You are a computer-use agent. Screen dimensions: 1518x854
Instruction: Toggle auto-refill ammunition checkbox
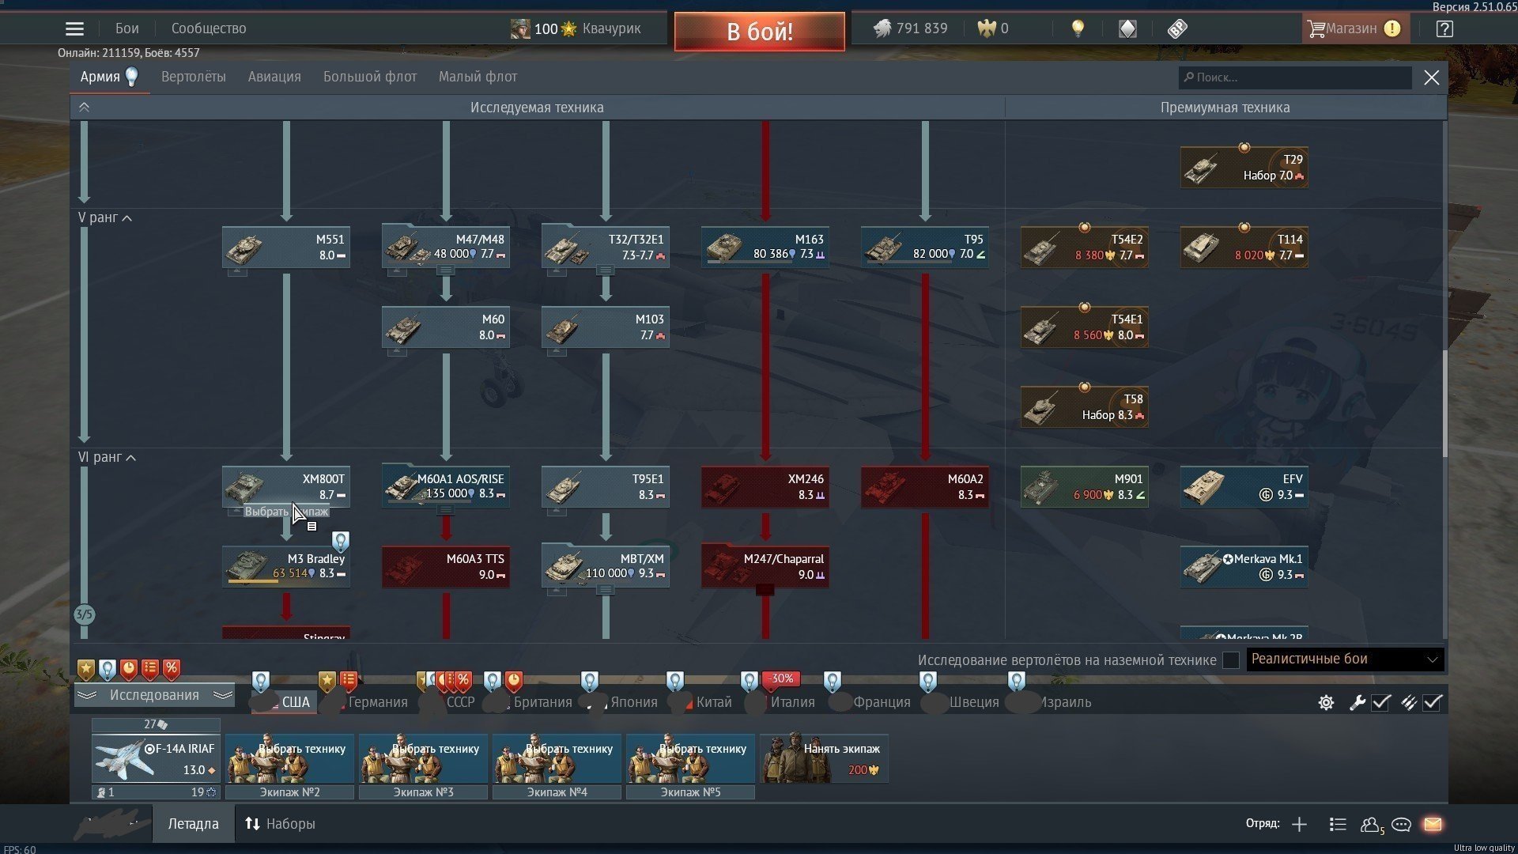tap(1432, 702)
